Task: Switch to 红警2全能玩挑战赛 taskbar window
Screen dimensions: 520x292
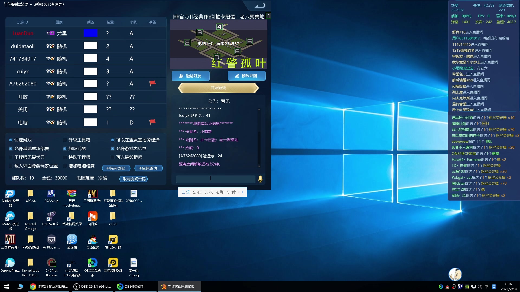Action: coord(49,287)
